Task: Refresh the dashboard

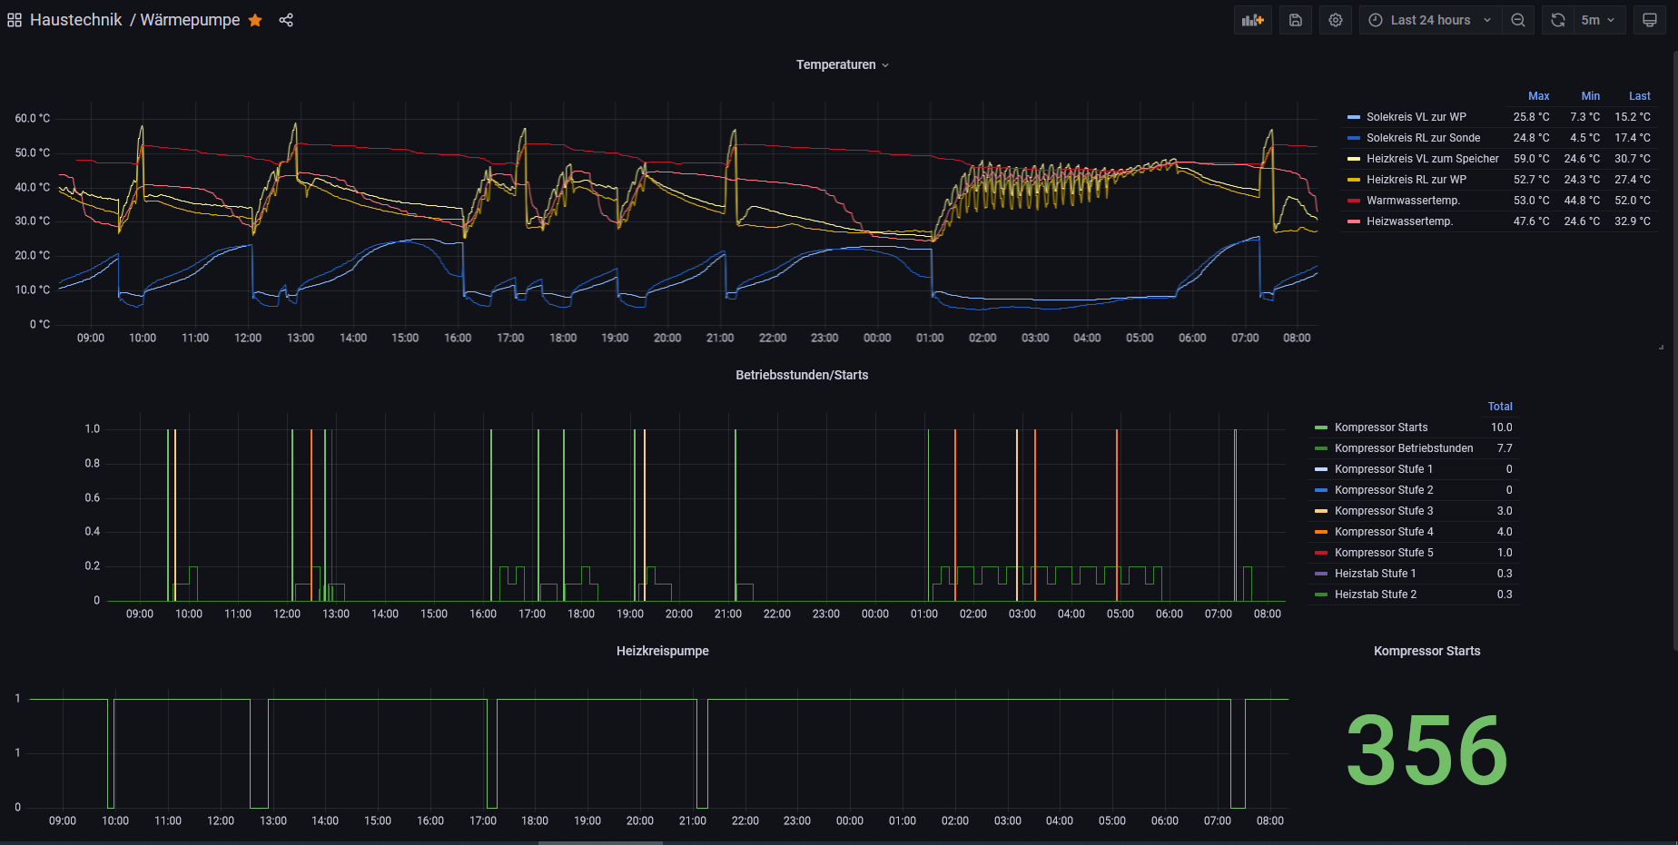Action: (x=1558, y=20)
